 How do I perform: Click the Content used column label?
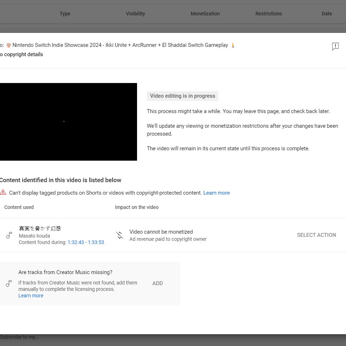19,207
